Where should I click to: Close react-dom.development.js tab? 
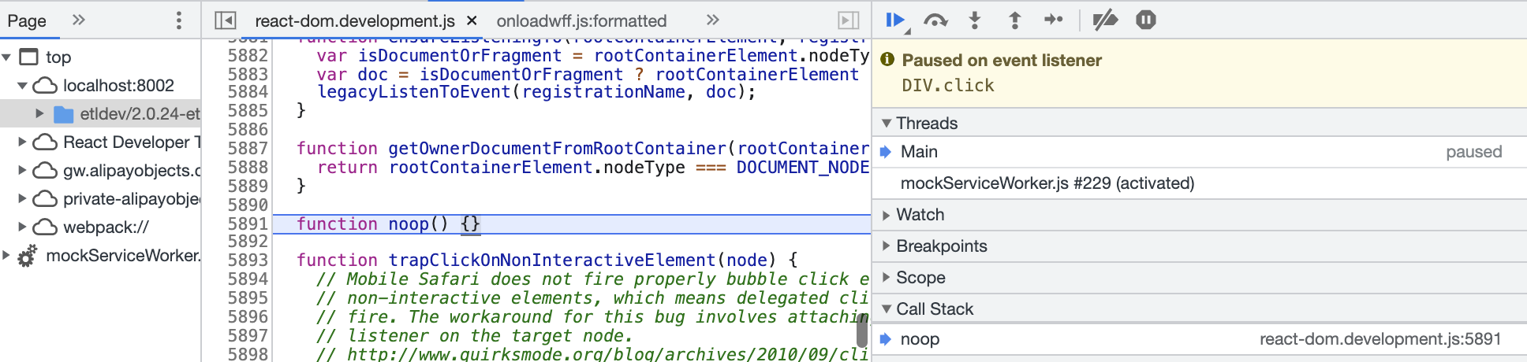point(472,21)
